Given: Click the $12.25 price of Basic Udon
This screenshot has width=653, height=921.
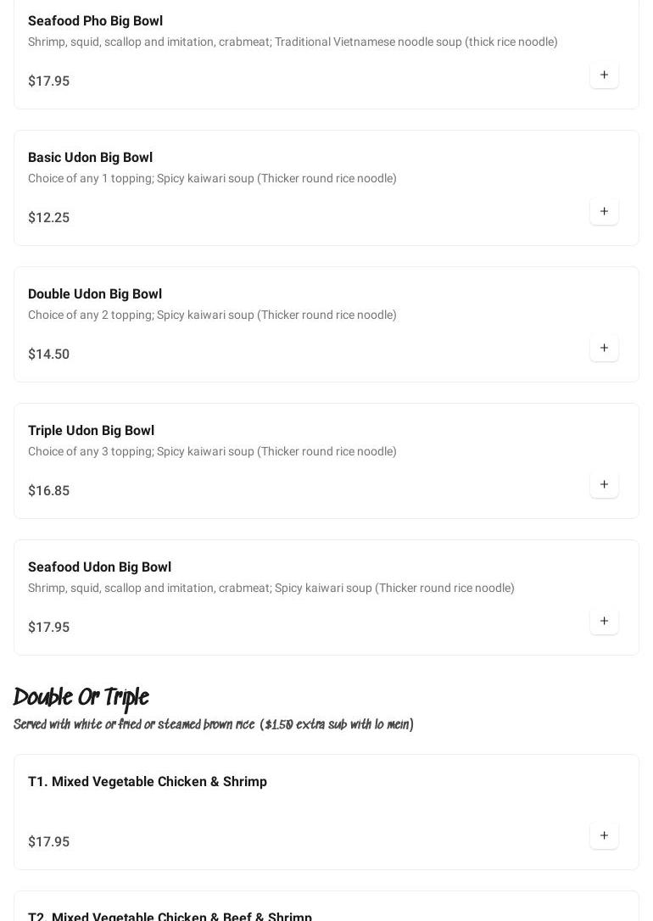Looking at the screenshot, I should [49, 218].
